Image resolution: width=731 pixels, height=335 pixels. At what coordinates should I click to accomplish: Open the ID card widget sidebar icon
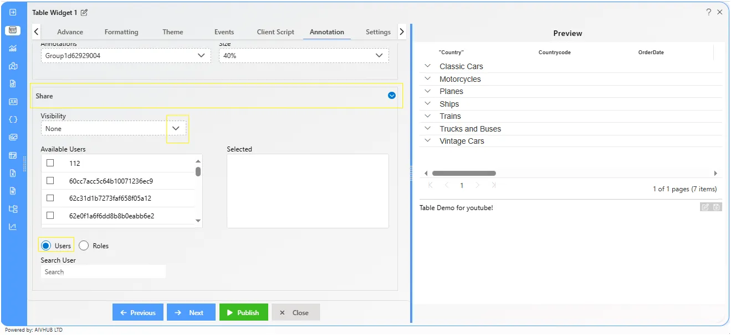pyautogui.click(x=13, y=102)
